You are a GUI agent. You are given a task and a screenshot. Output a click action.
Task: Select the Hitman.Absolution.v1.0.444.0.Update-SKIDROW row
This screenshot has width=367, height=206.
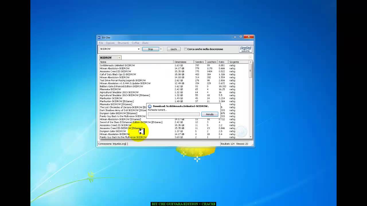click(x=174, y=83)
